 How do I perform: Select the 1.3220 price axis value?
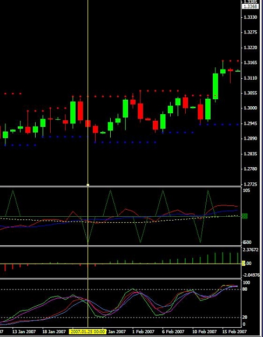coord(250,47)
